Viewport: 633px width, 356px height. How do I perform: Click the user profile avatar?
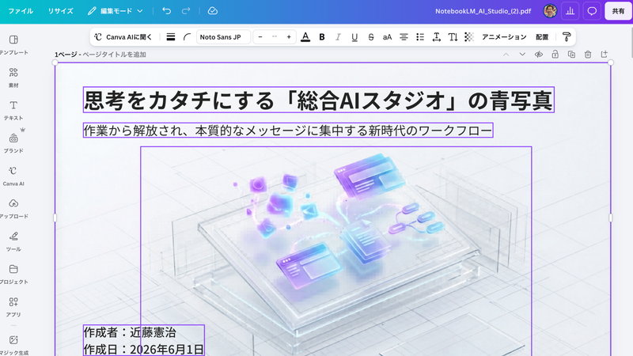pos(550,11)
